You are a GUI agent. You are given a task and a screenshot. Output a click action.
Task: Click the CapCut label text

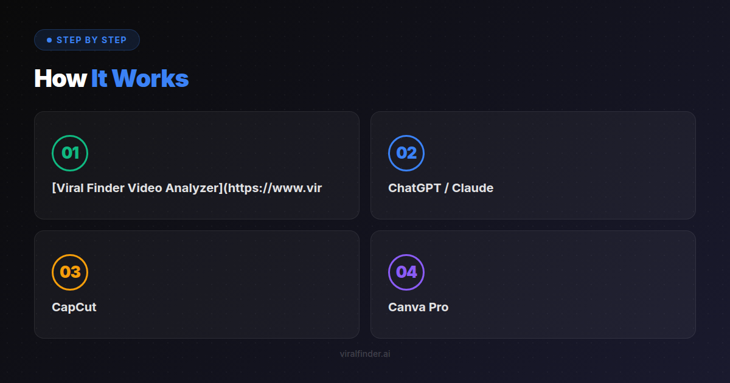pos(73,307)
